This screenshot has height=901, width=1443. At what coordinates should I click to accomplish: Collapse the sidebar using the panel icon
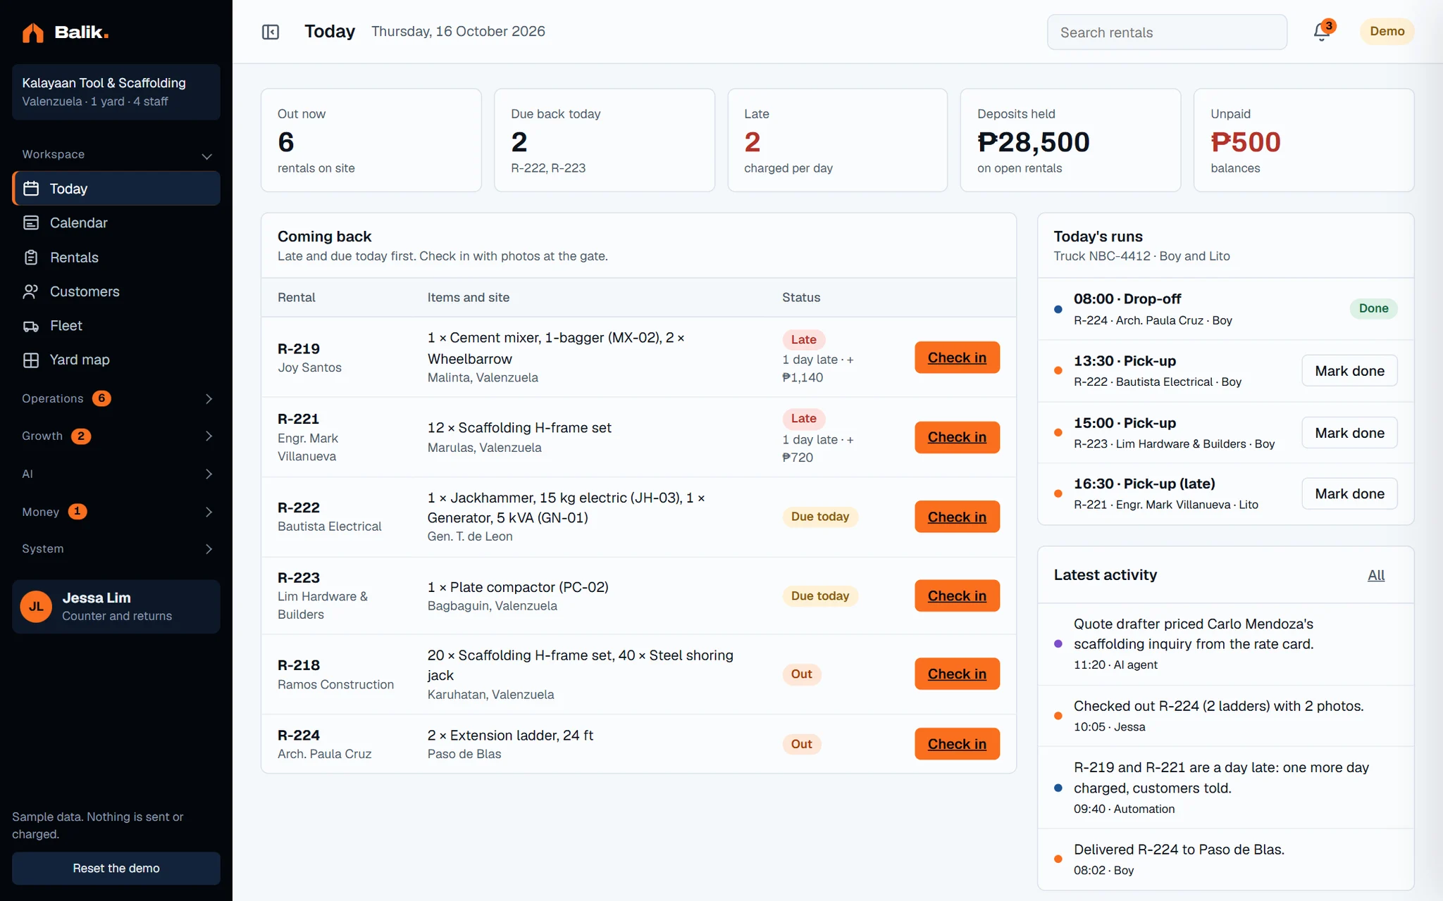[x=271, y=32]
